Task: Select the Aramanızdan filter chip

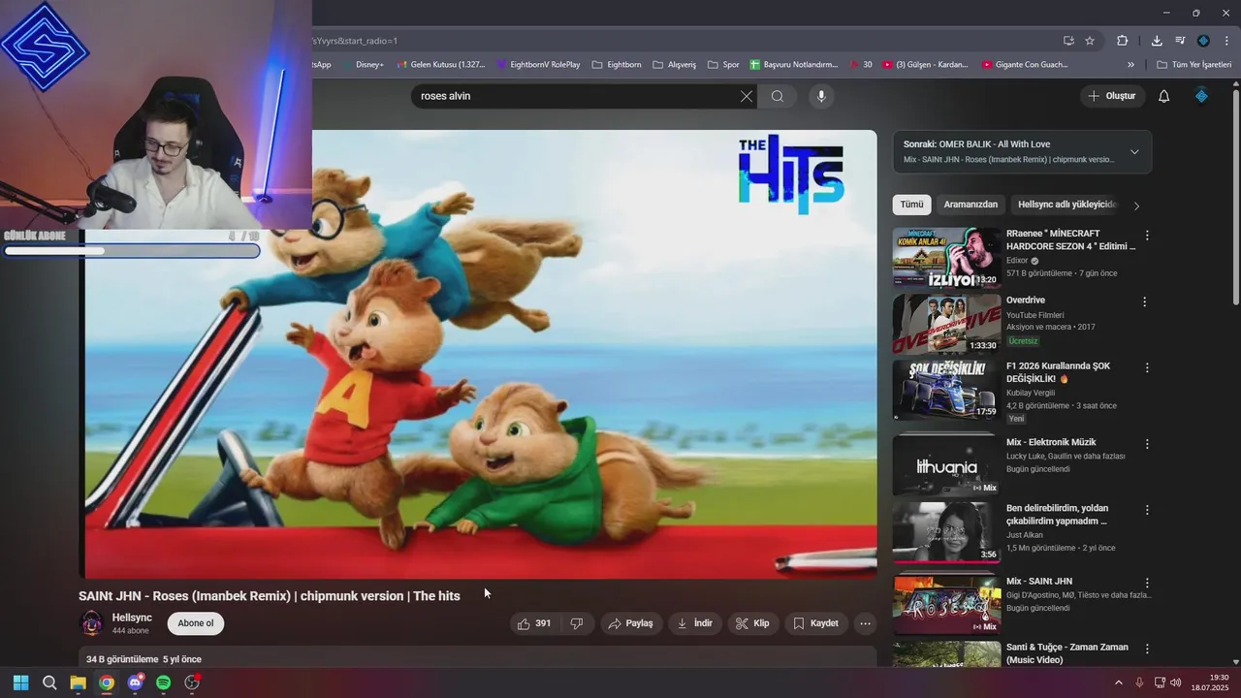Action: pyautogui.click(x=971, y=205)
